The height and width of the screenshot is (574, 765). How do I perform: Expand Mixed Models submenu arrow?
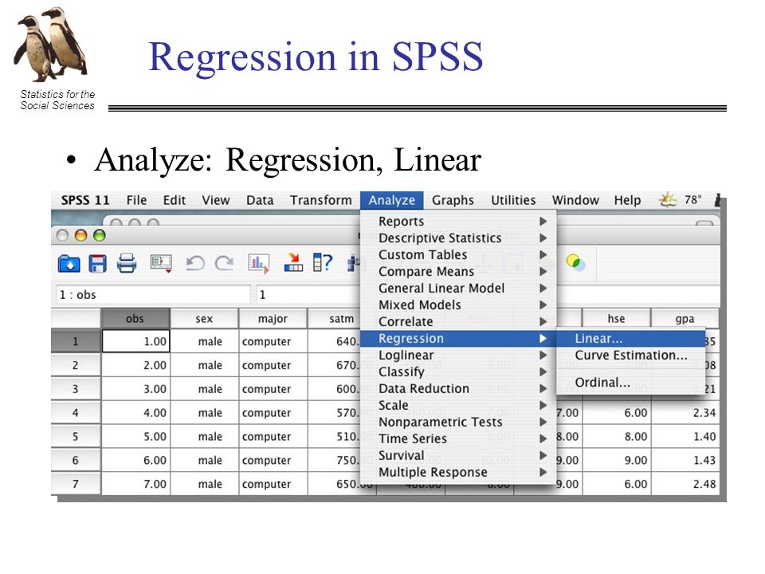click(x=543, y=305)
